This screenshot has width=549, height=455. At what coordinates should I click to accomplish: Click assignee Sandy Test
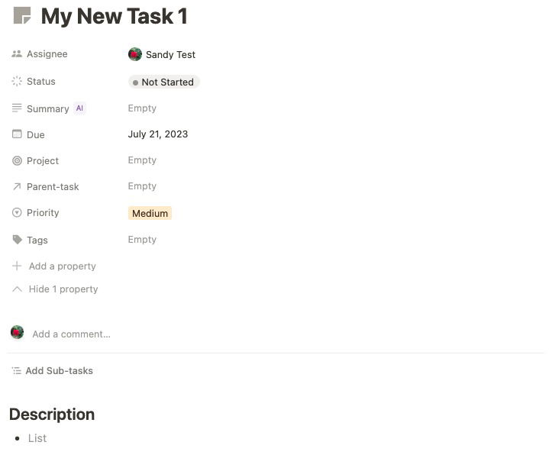[170, 55]
